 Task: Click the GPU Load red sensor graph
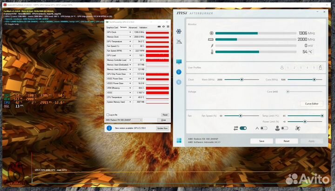click(157, 55)
